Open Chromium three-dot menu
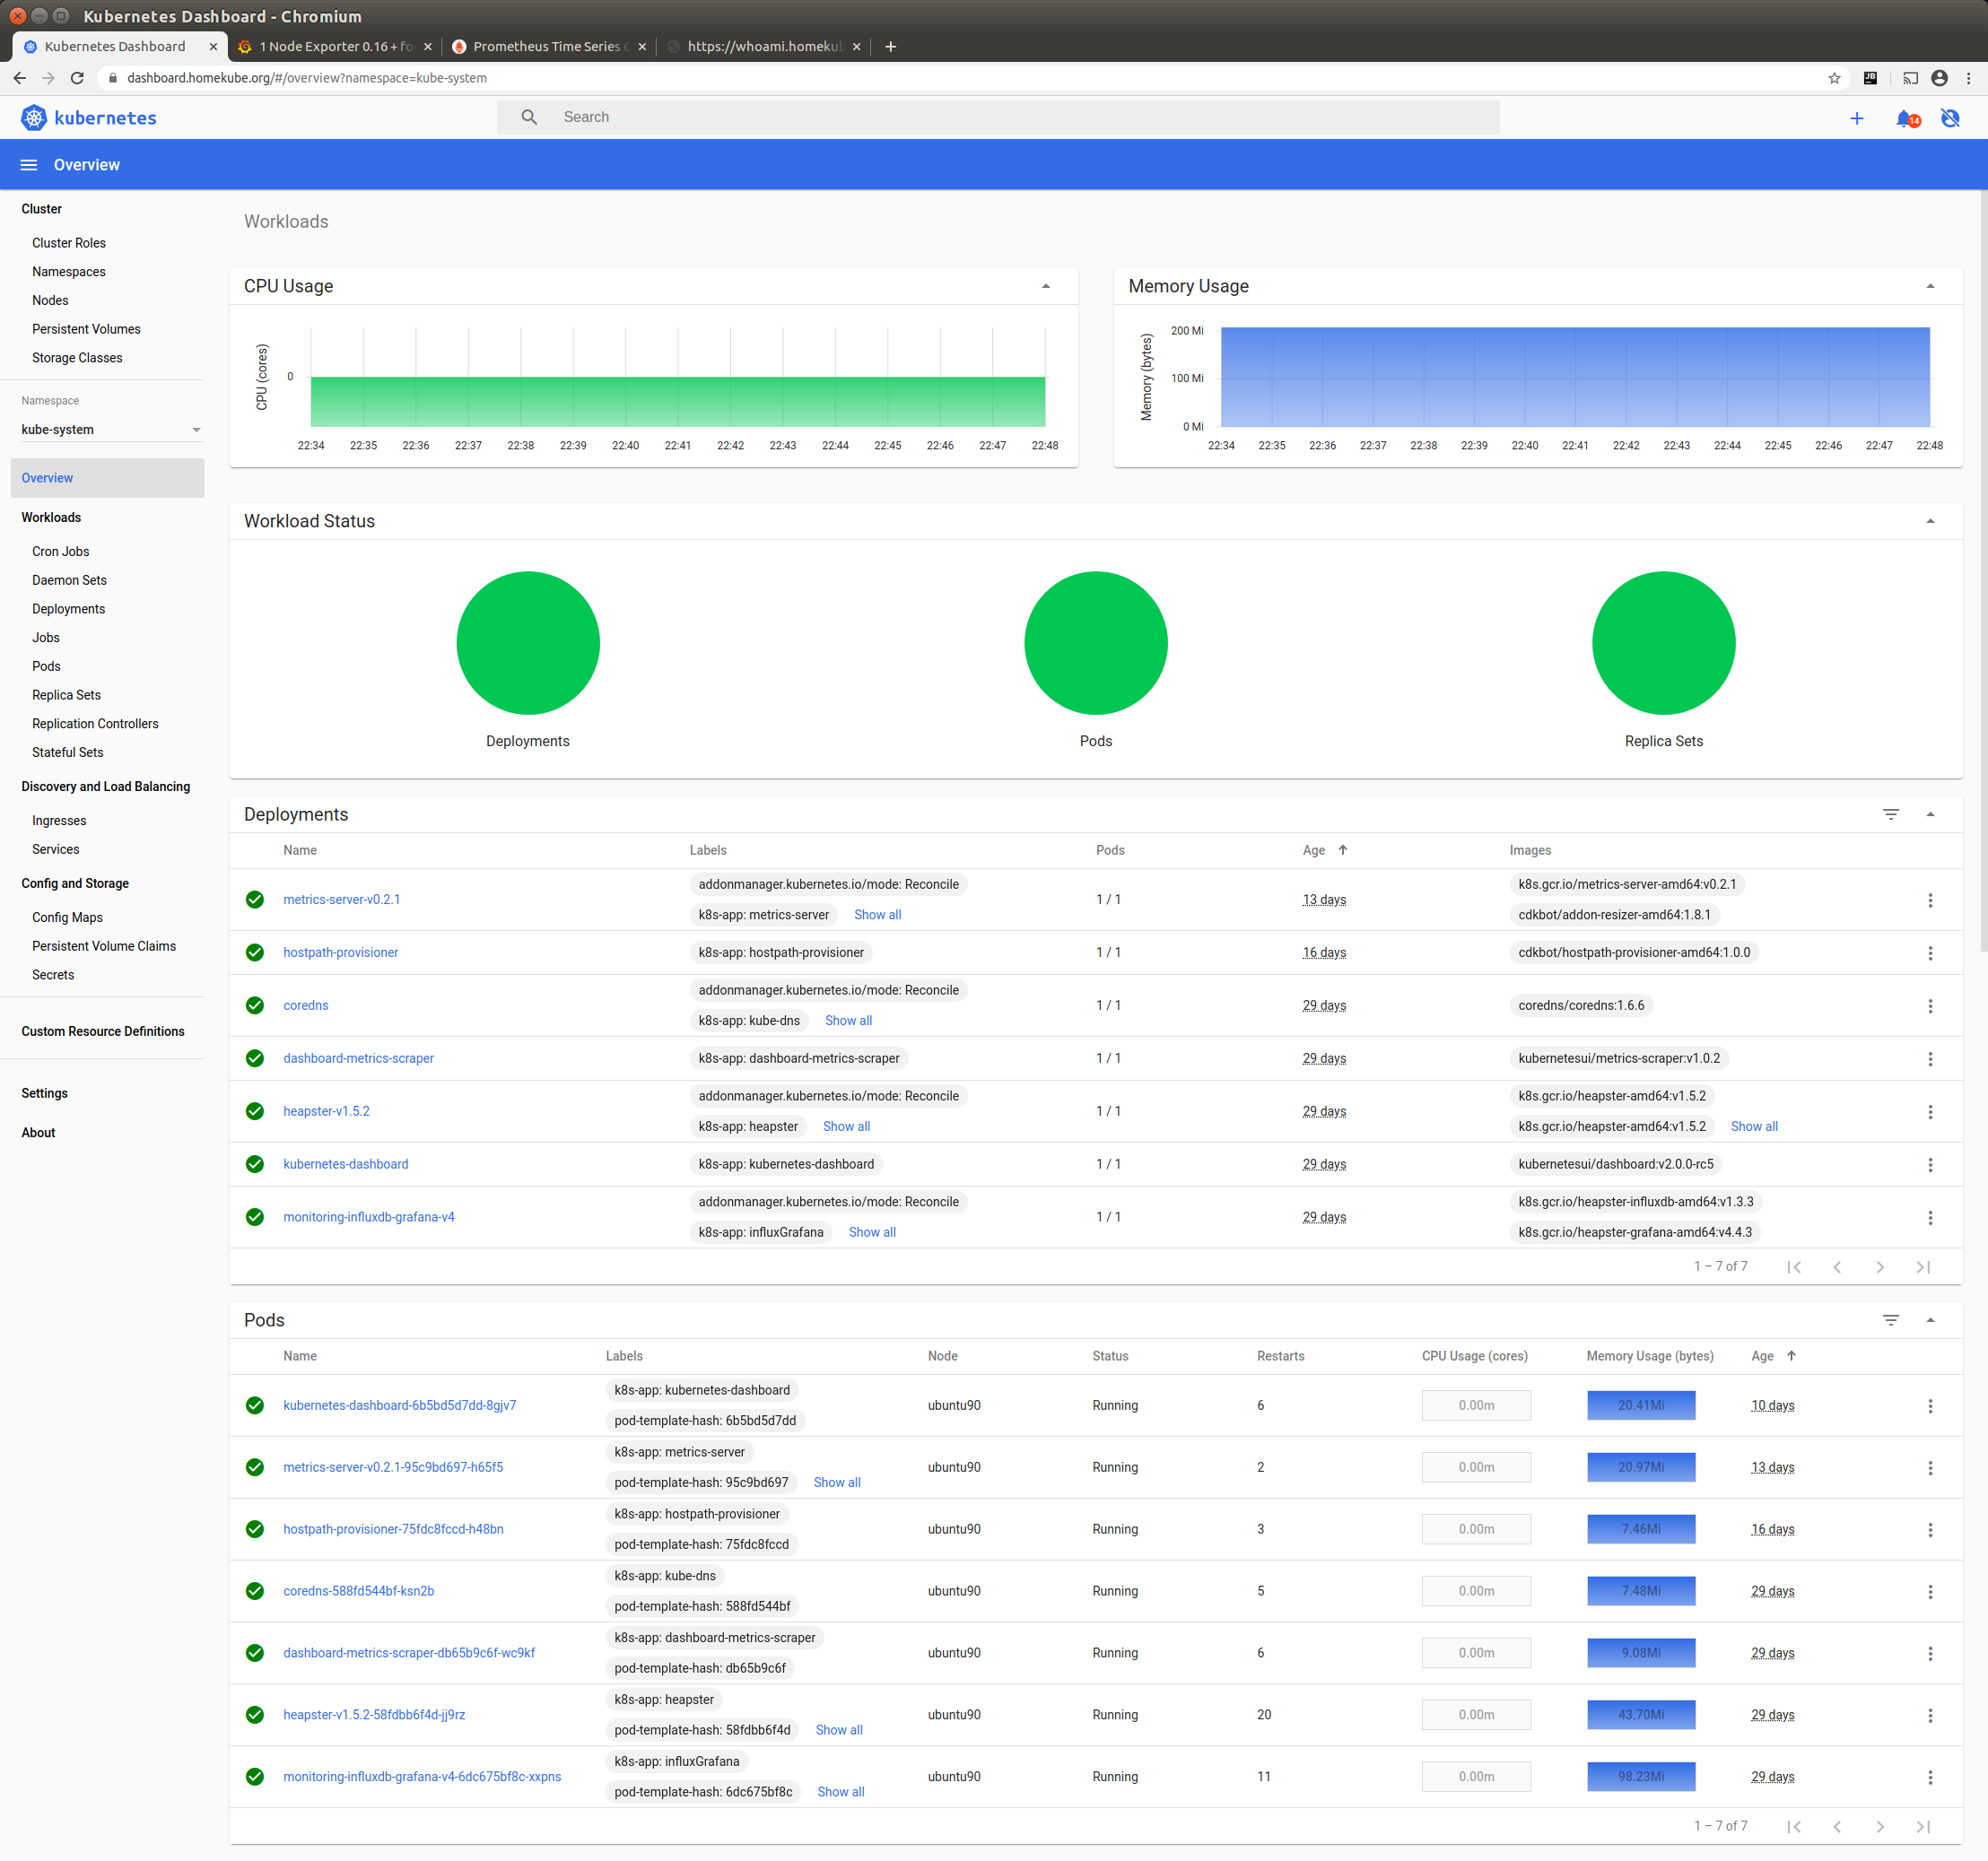The image size is (1988, 1861). (1969, 78)
